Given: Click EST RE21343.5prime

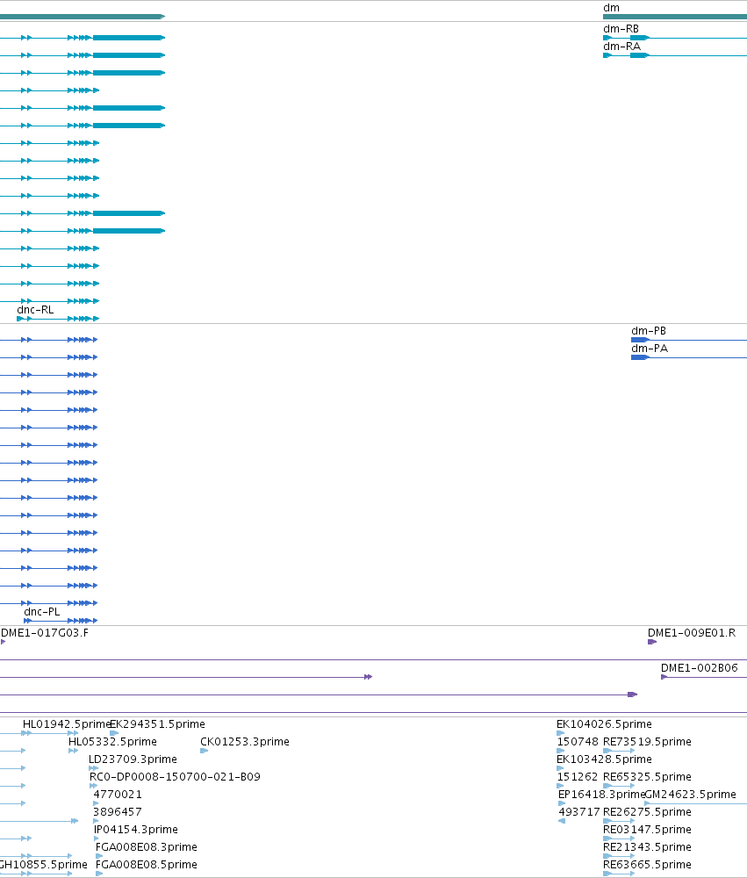Looking at the screenshot, I should [647, 847].
